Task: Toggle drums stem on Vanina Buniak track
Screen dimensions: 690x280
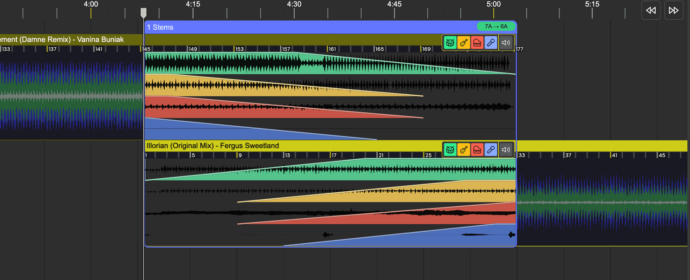Action: tap(450, 43)
